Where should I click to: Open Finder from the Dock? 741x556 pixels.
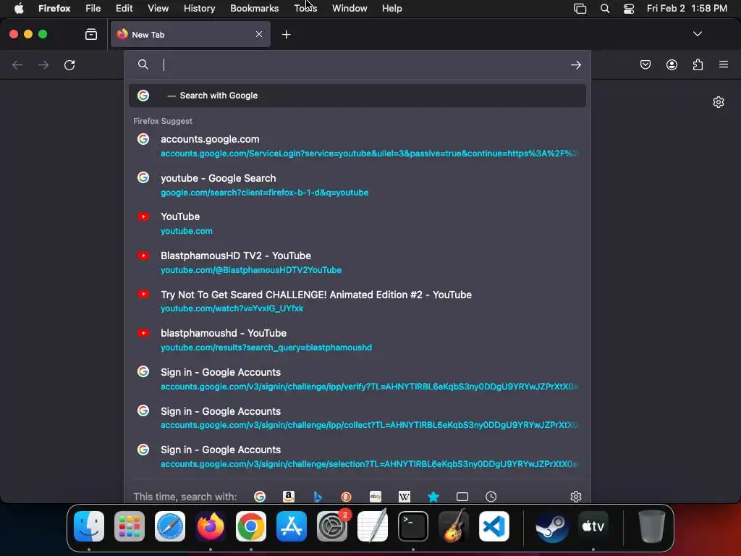pyautogui.click(x=89, y=526)
